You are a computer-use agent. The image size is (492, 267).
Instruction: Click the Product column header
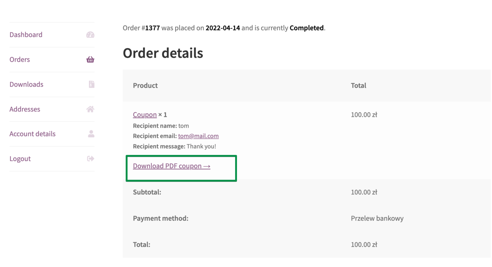point(145,85)
